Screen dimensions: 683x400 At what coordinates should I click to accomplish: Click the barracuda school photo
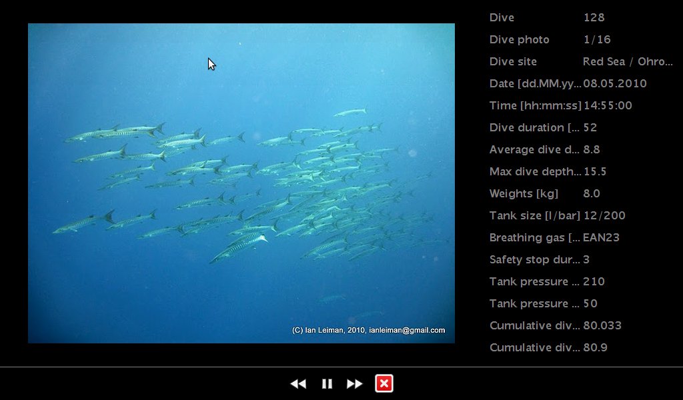(241, 183)
